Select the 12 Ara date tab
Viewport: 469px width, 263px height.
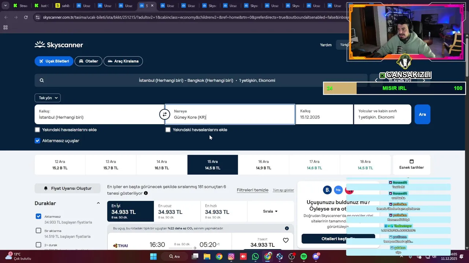[x=60, y=165]
